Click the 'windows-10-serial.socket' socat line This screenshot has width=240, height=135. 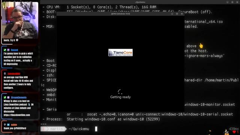coord(150,114)
